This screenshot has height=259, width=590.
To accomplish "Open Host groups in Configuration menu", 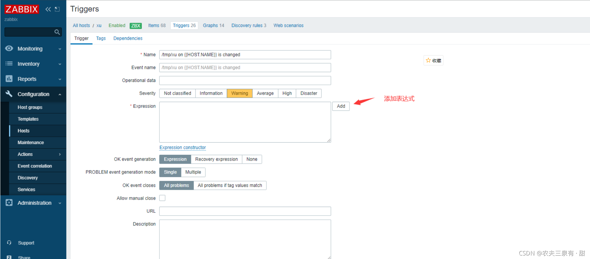I will tap(38, 107).
